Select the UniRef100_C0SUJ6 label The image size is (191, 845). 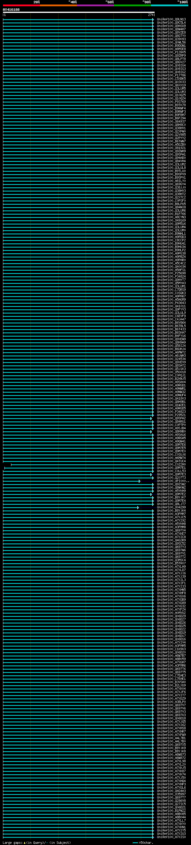click(171, 454)
